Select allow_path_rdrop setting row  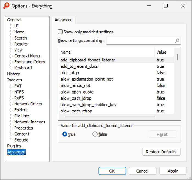pyautogui.click(x=117, y=111)
